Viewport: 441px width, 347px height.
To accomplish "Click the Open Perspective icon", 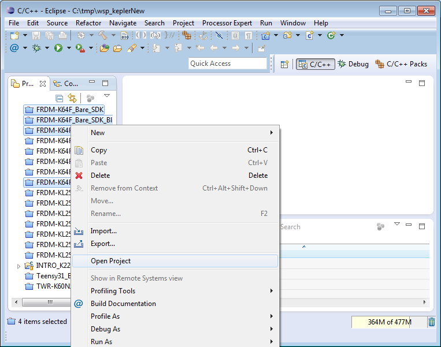I will tap(284, 64).
